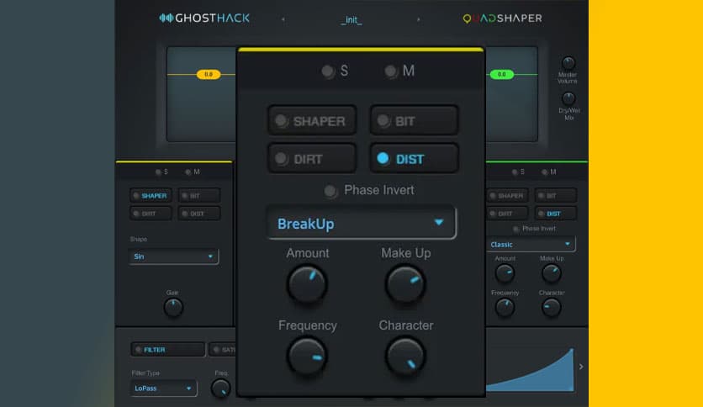Click the large Character knob in center panel
This screenshot has width=703, height=407.
click(x=405, y=357)
